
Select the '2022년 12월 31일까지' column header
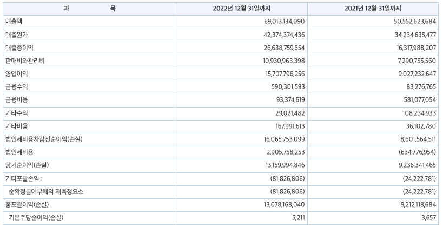[242, 9]
